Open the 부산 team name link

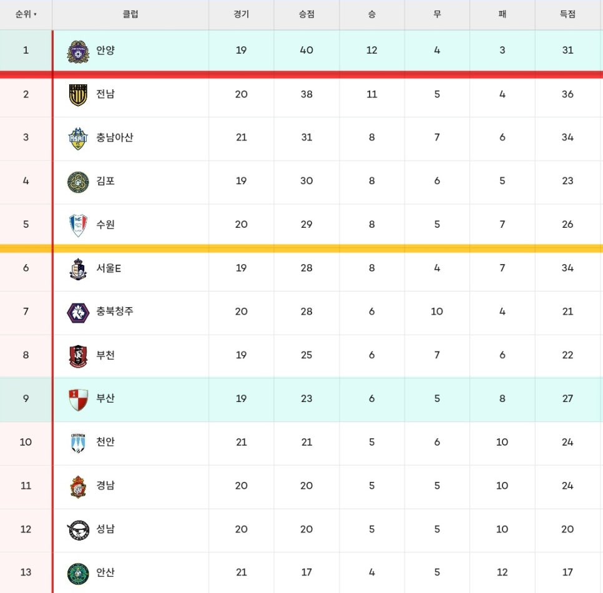105,398
